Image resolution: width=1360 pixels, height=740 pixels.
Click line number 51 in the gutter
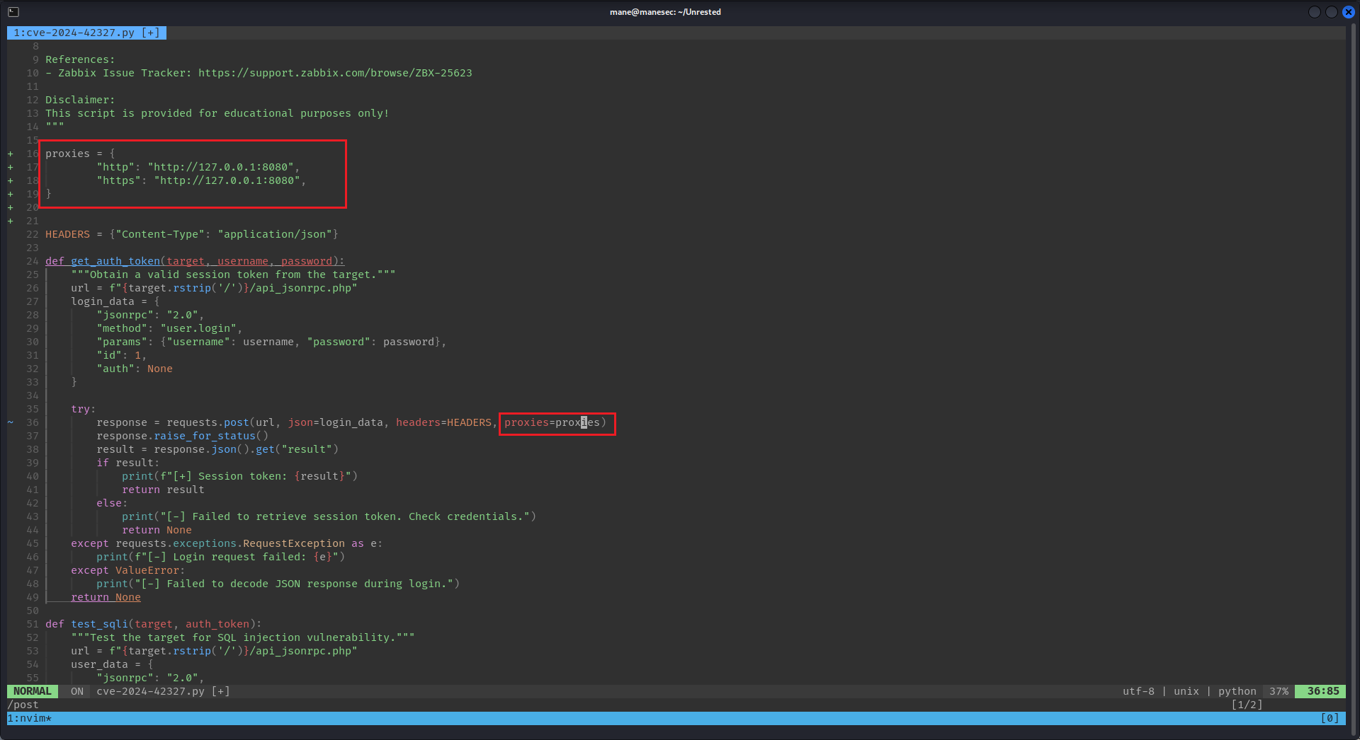tap(33, 624)
